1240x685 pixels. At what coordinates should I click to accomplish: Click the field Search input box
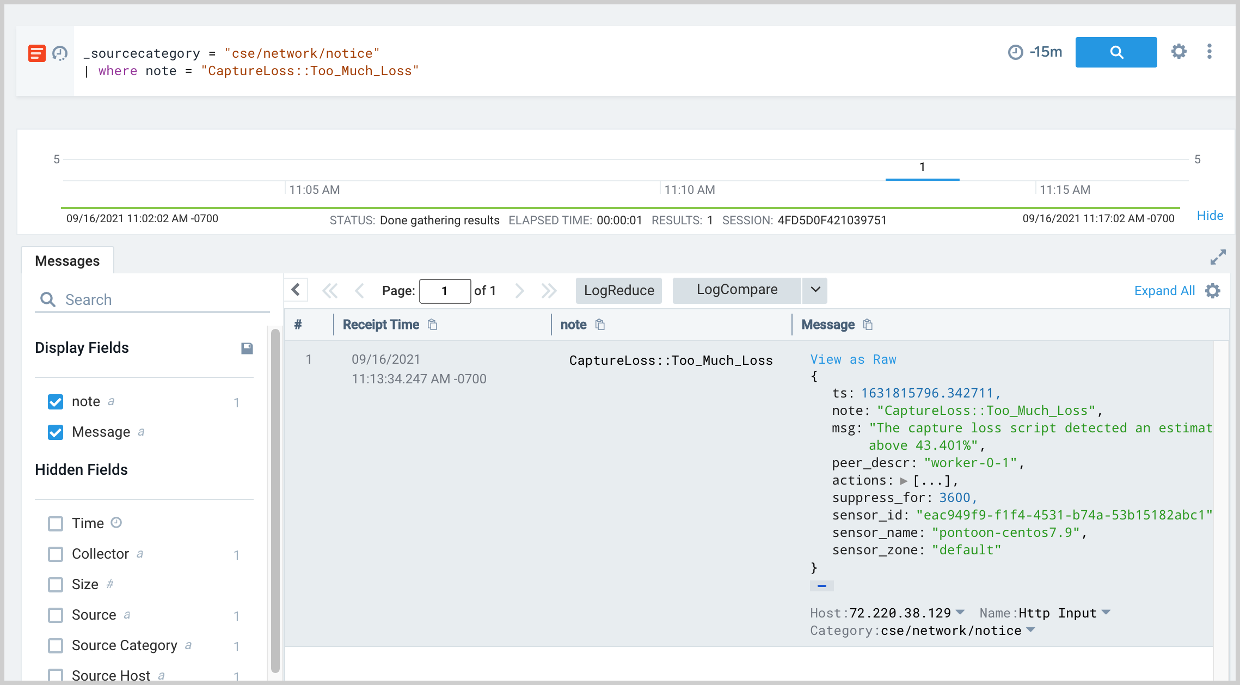[x=163, y=299]
